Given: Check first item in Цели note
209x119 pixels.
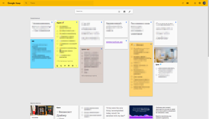Looking at the screenshot, I should click(x=157, y=69).
